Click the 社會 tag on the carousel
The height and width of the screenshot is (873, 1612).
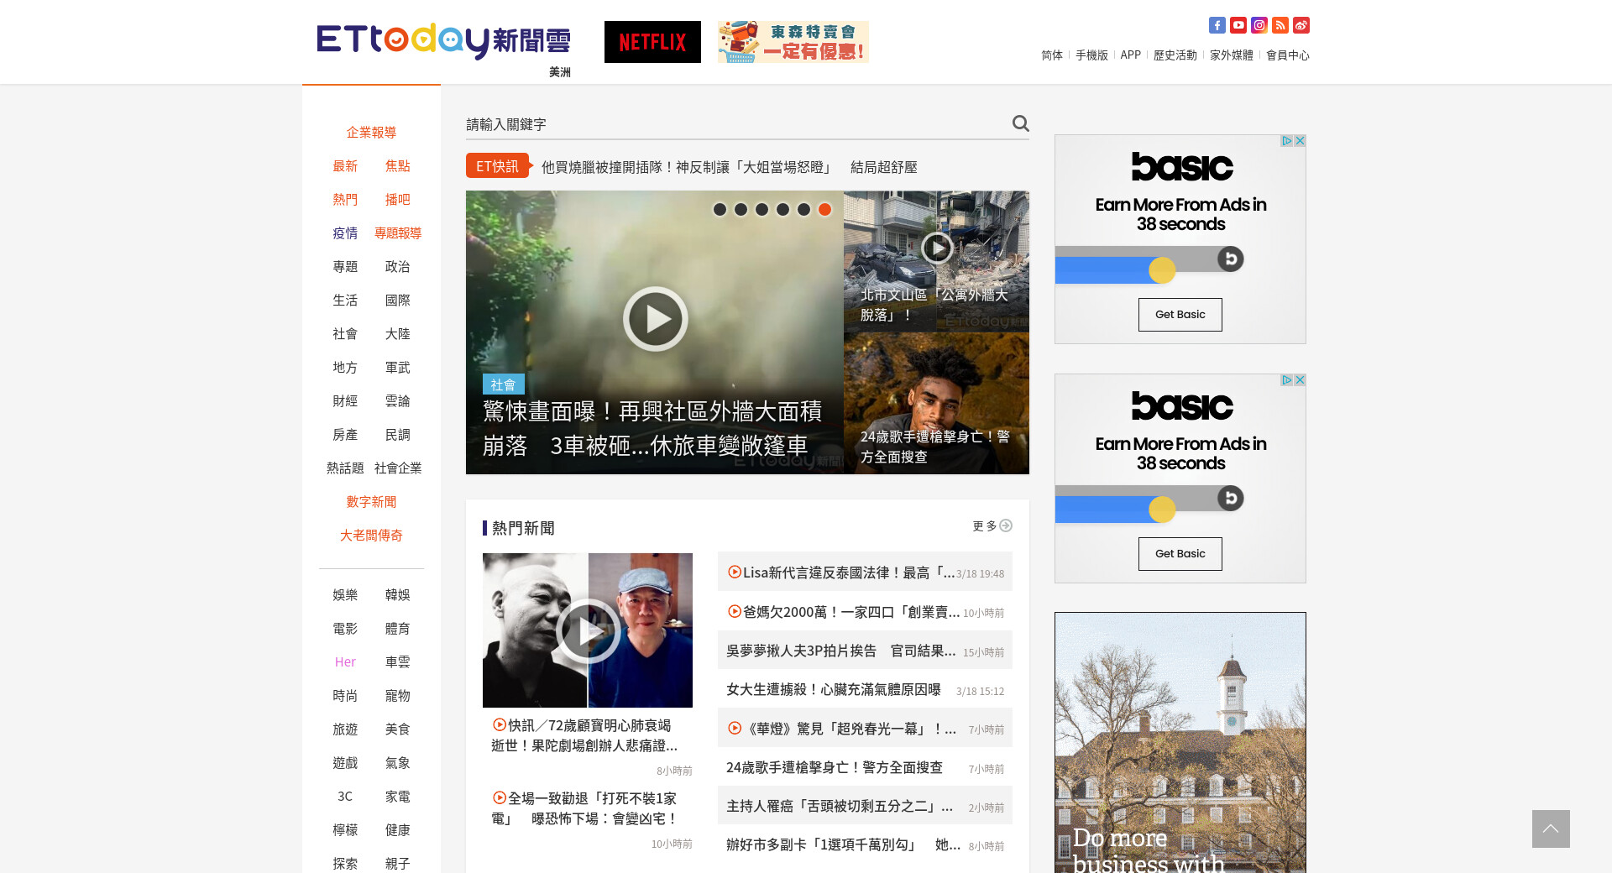point(503,384)
